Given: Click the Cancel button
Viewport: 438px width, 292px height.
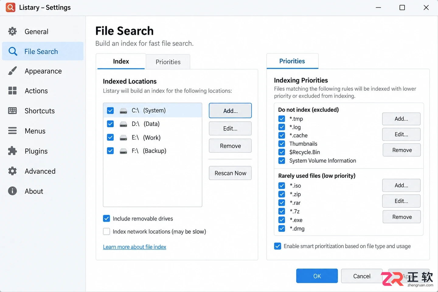Looking at the screenshot, I should pos(362,276).
